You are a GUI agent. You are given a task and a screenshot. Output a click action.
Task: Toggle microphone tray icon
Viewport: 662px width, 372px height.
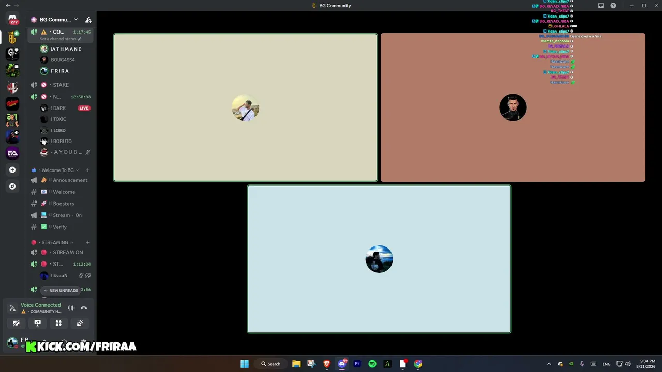(x=582, y=364)
